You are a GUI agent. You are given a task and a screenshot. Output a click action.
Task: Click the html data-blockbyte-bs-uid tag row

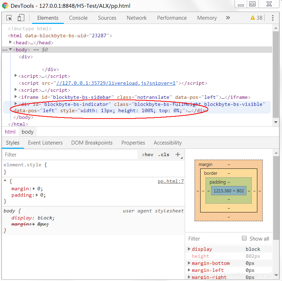pos(60,36)
